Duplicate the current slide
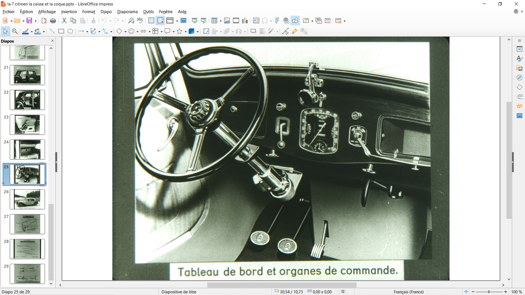The width and height of the screenshot is (525, 295). click(319, 20)
